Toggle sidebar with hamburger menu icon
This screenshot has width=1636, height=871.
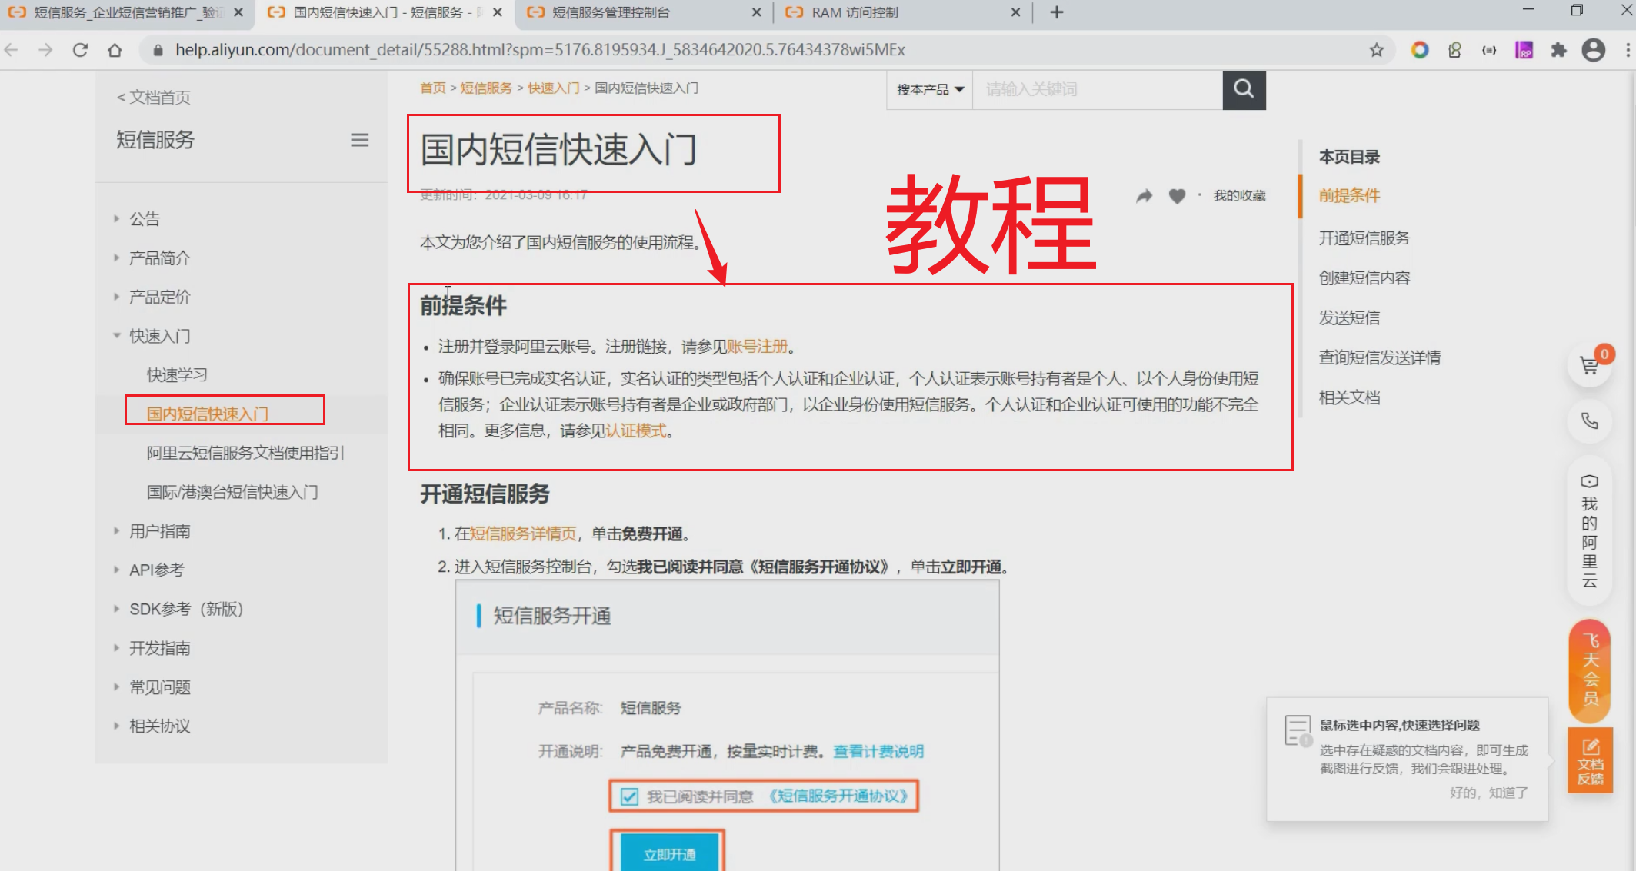[359, 140]
